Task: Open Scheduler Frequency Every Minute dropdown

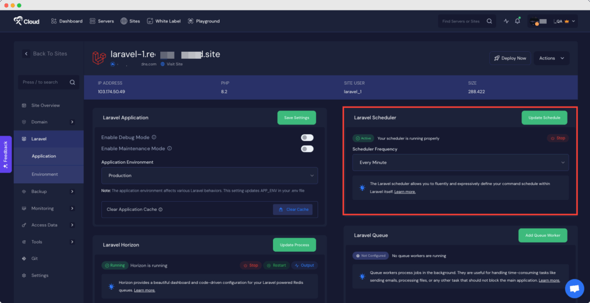Action: [460, 162]
